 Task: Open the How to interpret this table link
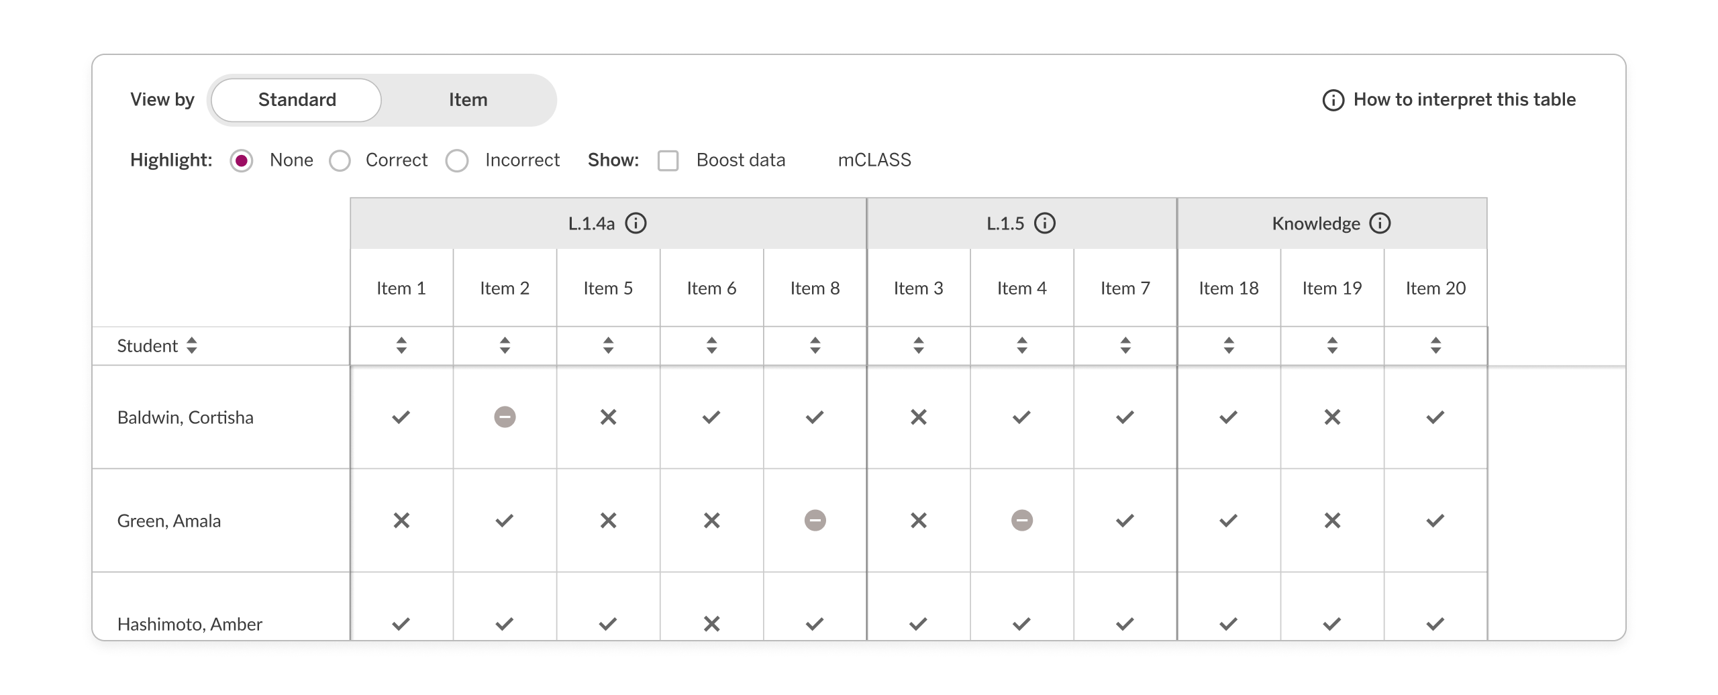click(1463, 99)
